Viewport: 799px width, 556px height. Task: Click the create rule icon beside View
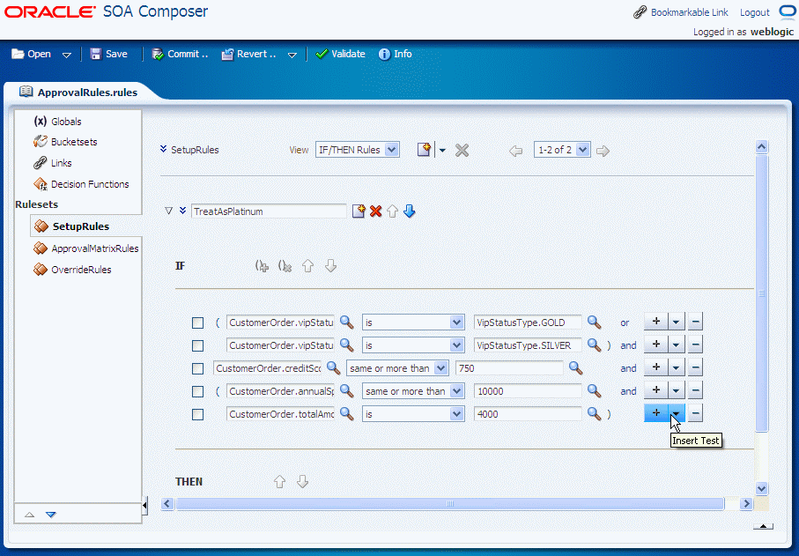coord(424,150)
